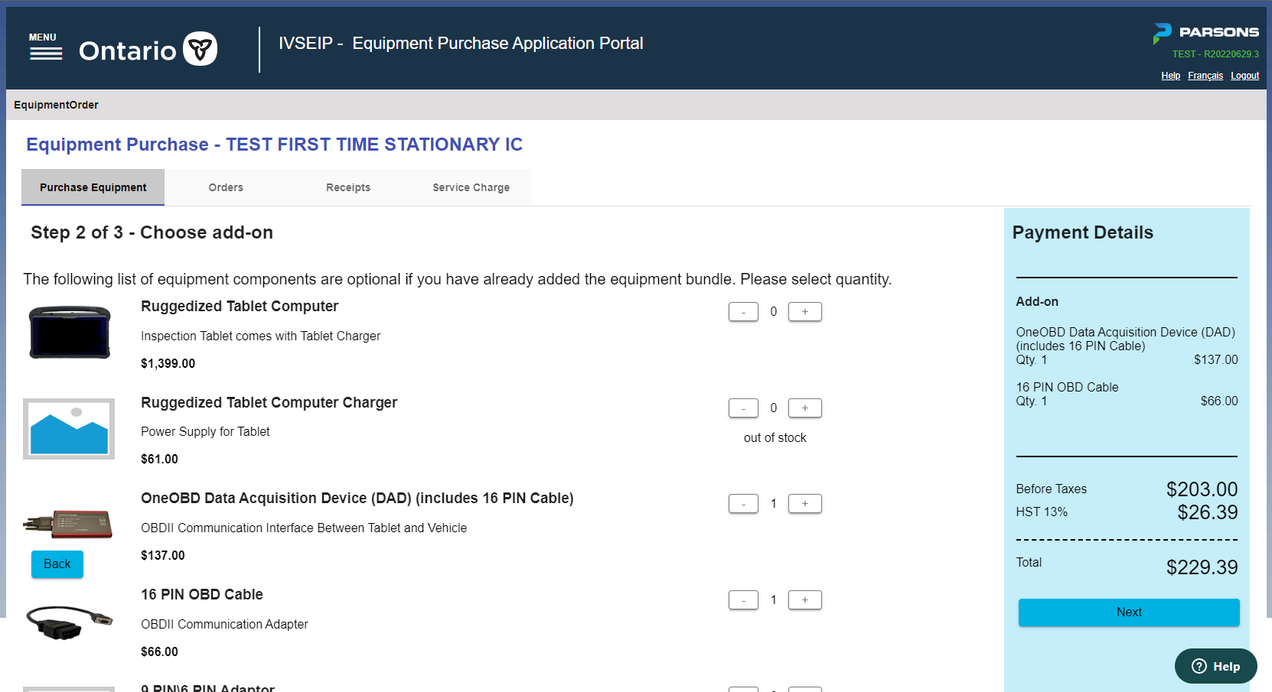Decrease 16 PIN OBD Cable quantity
This screenshot has height=692, width=1272.
pyautogui.click(x=743, y=600)
